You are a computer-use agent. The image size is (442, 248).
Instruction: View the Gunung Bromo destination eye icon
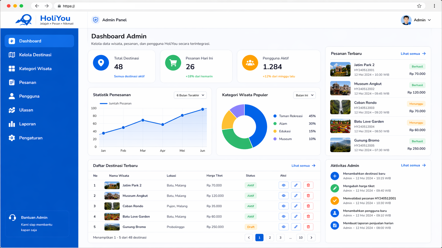click(284, 227)
